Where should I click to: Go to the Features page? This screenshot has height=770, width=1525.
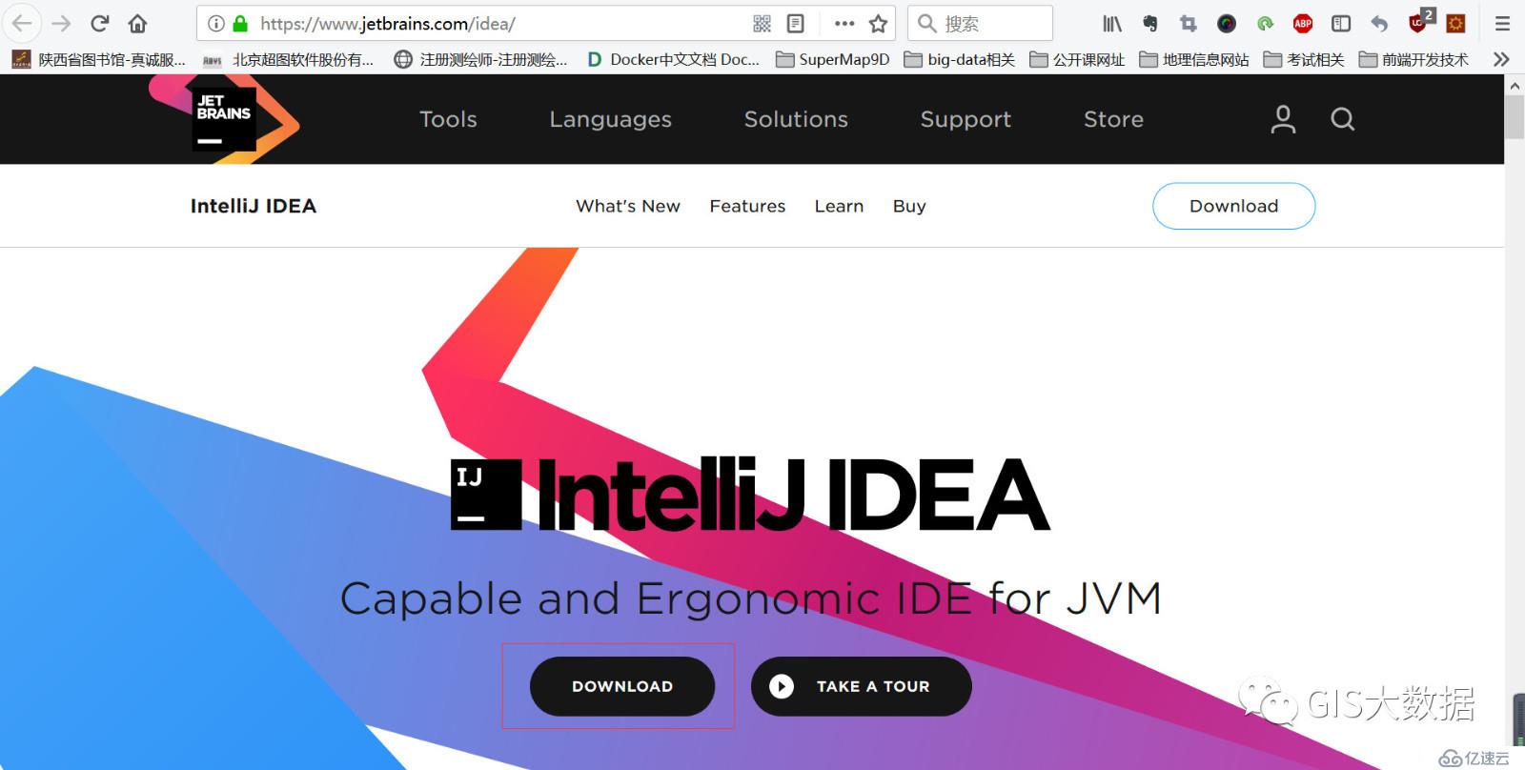pyautogui.click(x=747, y=206)
